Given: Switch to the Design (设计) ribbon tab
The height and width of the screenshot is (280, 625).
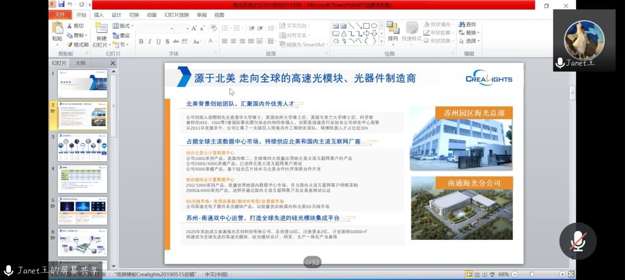Looking at the screenshot, I should tap(116, 15).
